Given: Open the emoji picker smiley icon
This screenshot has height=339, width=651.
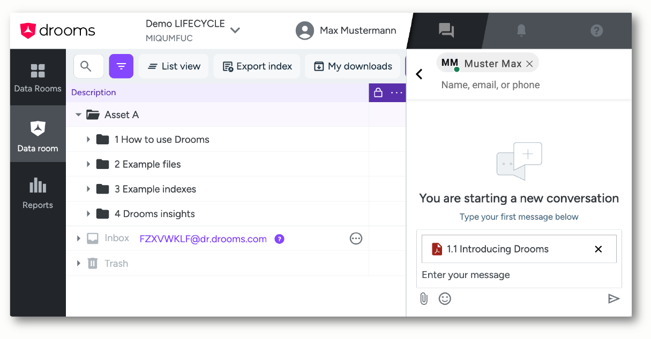Looking at the screenshot, I should click(x=445, y=298).
